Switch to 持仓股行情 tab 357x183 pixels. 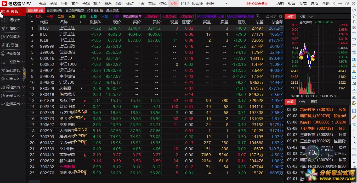click(x=95, y=10)
